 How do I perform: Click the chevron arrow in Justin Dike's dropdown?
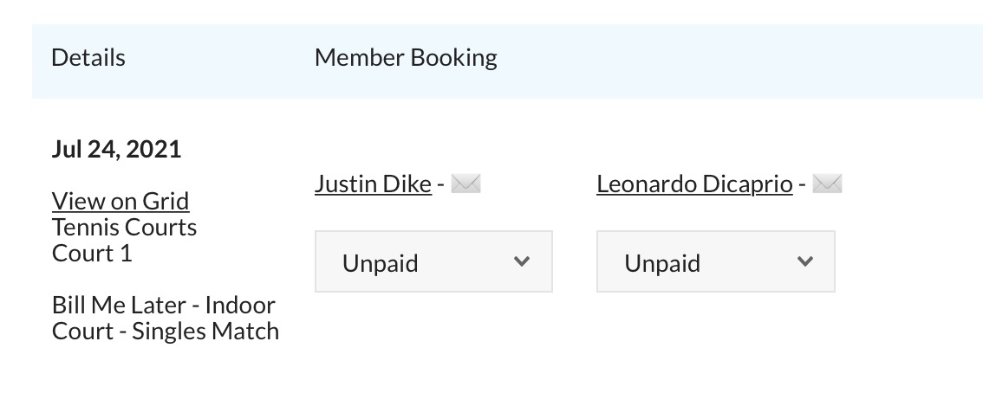tap(522, 261)
